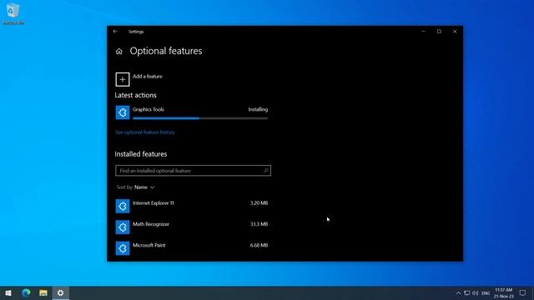Open the Recycle Bin desktop icon
The width and height of the screenshot is (534, 300).
point(13,14)
